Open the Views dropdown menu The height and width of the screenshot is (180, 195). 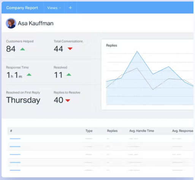tap(54, 8)
